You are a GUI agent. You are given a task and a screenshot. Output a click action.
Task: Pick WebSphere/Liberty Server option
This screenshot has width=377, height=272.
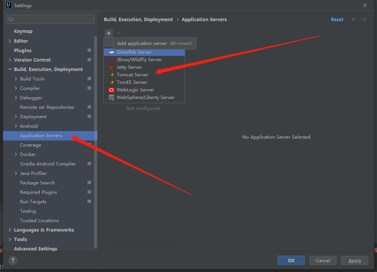[x=144, y=97]
